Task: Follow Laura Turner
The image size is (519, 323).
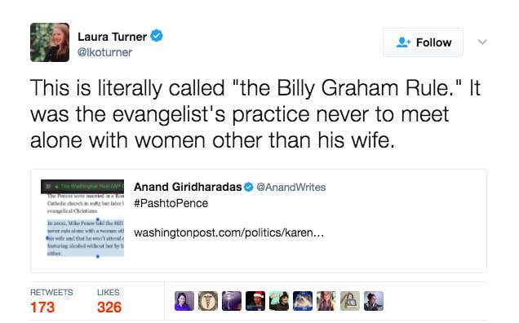Action: [x=423, y=42]
